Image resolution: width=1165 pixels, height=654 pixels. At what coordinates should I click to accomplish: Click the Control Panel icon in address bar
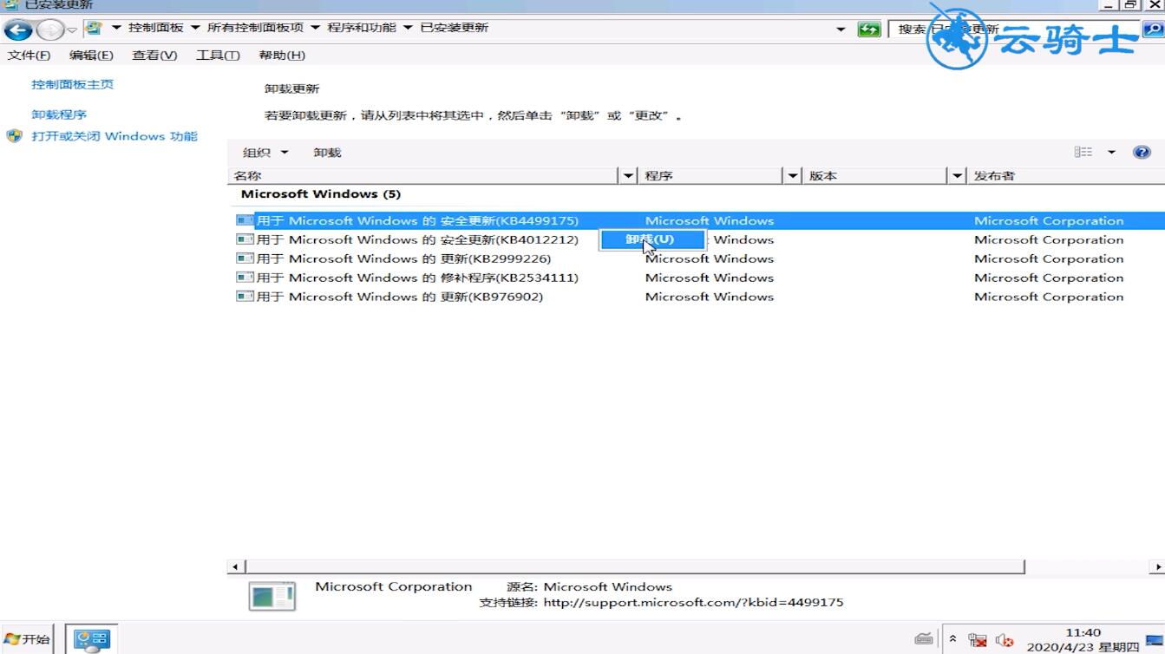pyautogui.click(x=93, y=29)
